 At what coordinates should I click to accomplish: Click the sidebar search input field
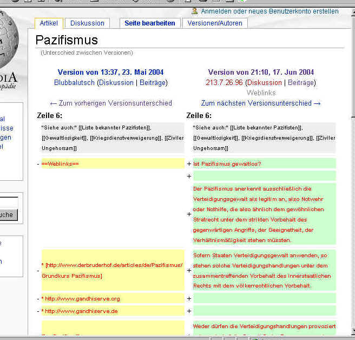coord(9,202)
